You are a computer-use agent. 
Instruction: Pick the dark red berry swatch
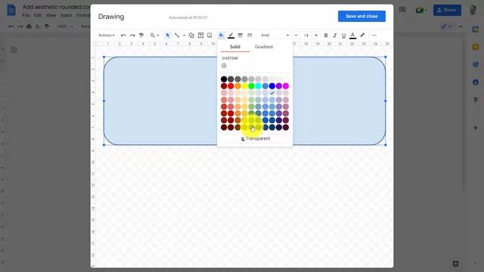pyautogui.click(x=224, y=85)
